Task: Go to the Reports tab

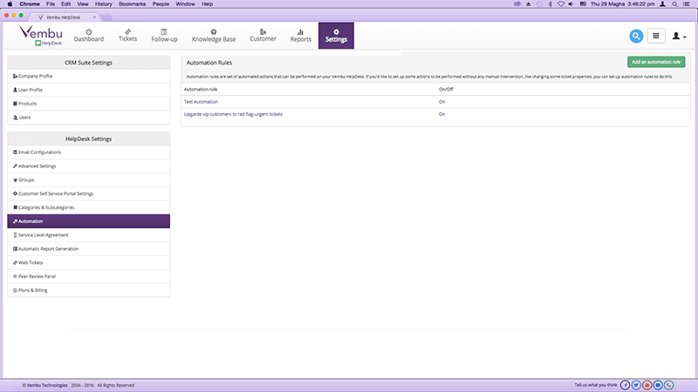Action: point(301,35)
